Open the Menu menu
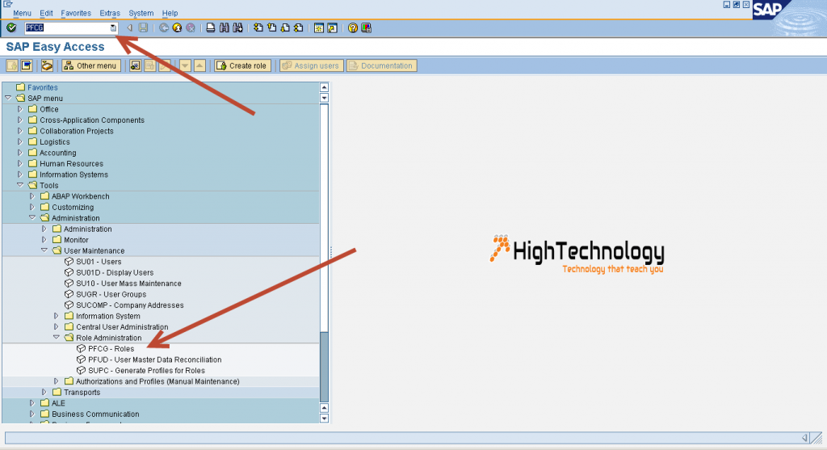 pyautogui.click(x=22, y=13)
